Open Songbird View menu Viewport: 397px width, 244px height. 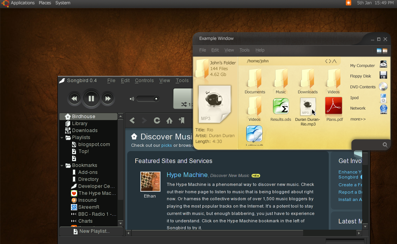164,81
